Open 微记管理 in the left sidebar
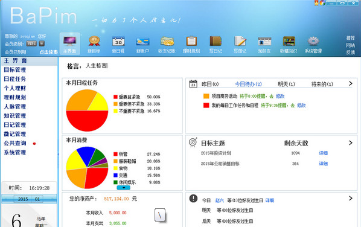The width and height of the screenshot is (361, 227). pos(14,134)
